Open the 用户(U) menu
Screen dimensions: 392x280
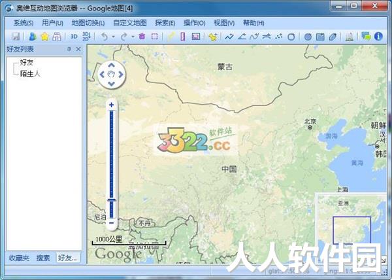tap(52, 23)
